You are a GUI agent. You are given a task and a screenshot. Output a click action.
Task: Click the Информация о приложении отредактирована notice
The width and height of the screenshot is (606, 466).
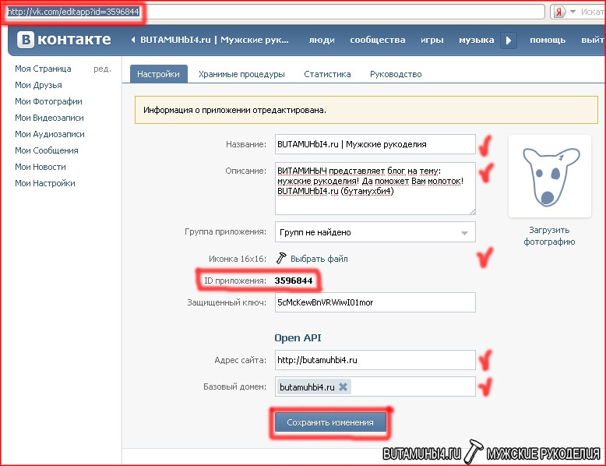(x=366, y=110)
